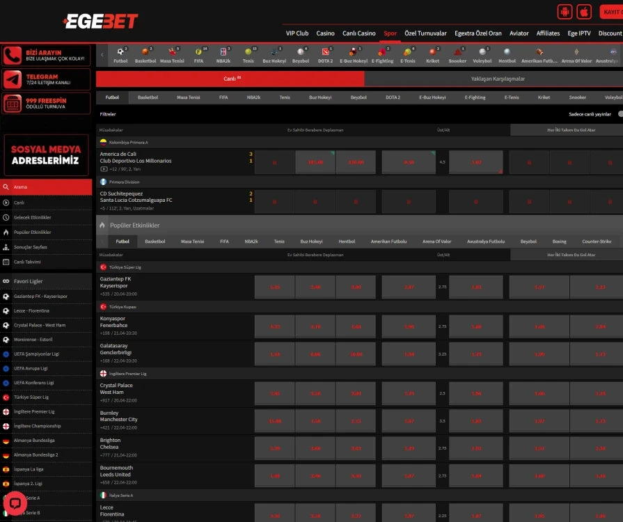The width and height of the screenshot is (623, 522).
Task: Select the Arena Of Valor icon in sports strip
Action: coord(576,52)
